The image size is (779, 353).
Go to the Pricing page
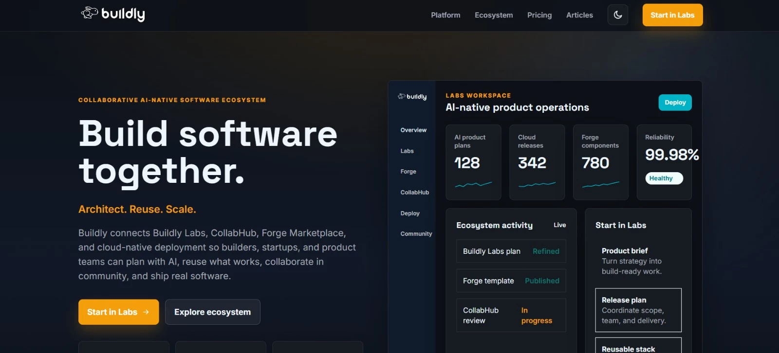tap(539, 15)
